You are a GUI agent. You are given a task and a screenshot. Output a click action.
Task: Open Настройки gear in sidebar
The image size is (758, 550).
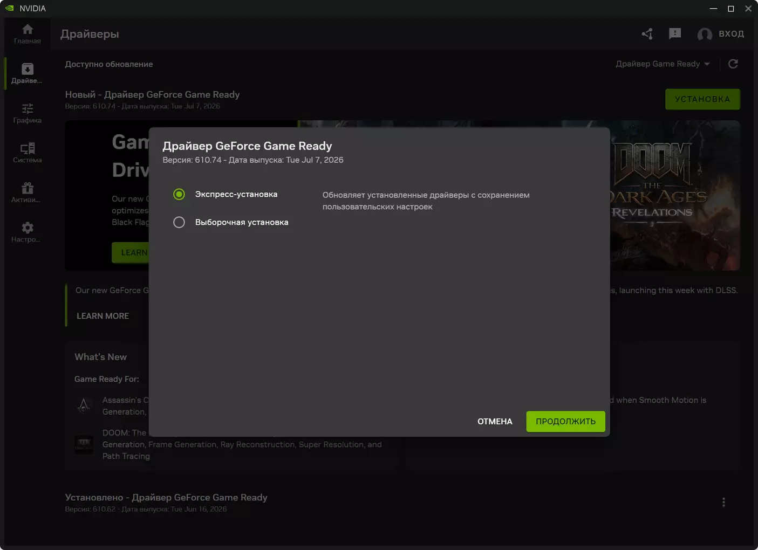point(28,232)
